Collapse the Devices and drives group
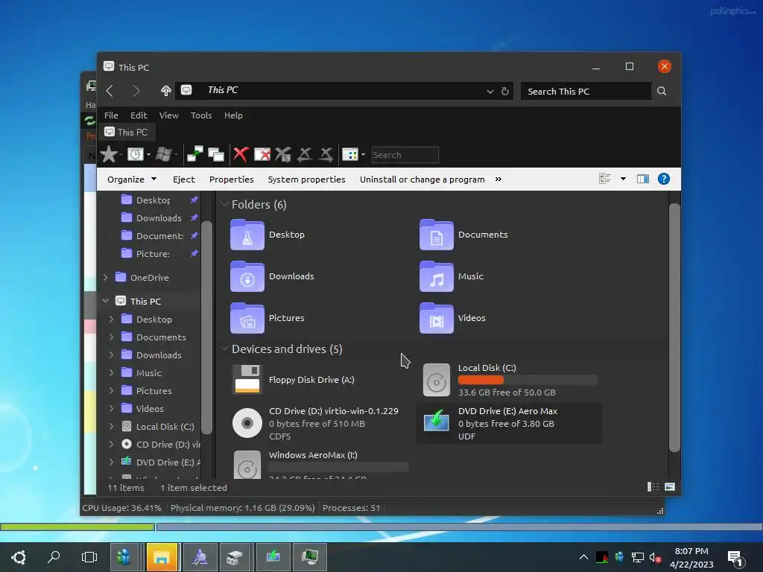The width and height of the screenshot is (763, 572). click(224, 349)
